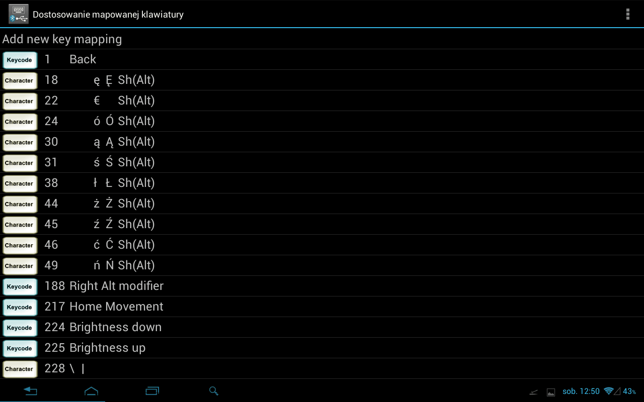This screenshot has width=644, height=402.
Task: Tap the Android home navigation icon
Action: [x=91, y=391]
